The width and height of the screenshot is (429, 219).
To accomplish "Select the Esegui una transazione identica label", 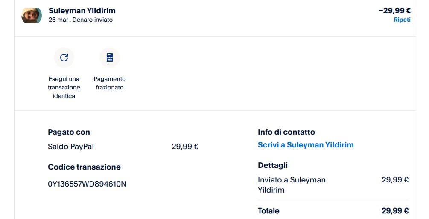I will [64, 87].
